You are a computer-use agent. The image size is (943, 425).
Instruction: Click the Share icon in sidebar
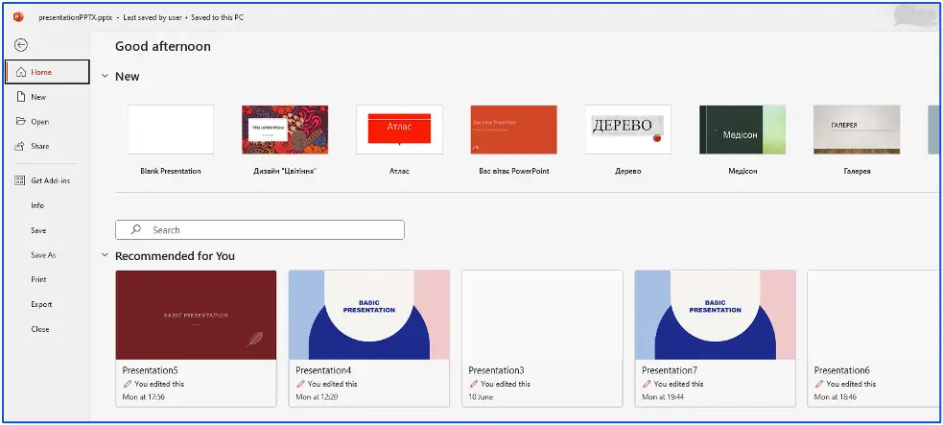pos(20,147)
